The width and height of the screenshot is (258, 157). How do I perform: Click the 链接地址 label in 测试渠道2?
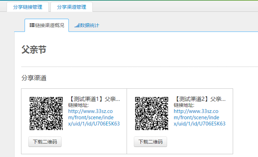tap(184, 105)
